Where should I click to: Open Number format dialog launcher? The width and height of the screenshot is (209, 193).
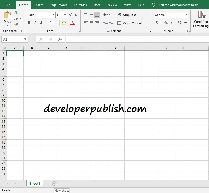(x=188, y=31)
